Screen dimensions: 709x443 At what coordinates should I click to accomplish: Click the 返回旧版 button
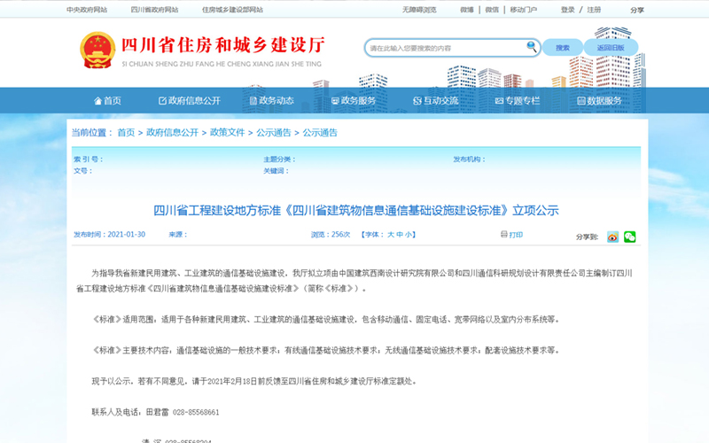point(611,48)
